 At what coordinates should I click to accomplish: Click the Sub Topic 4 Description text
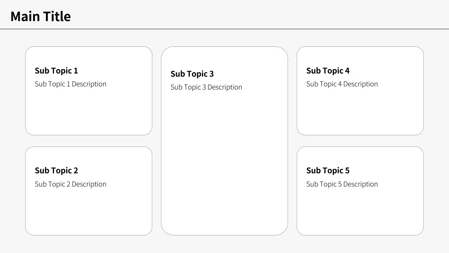(342, 84)
